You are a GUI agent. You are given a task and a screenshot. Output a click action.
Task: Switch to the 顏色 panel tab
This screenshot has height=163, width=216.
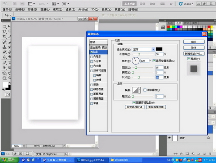(x=171, y=23)
